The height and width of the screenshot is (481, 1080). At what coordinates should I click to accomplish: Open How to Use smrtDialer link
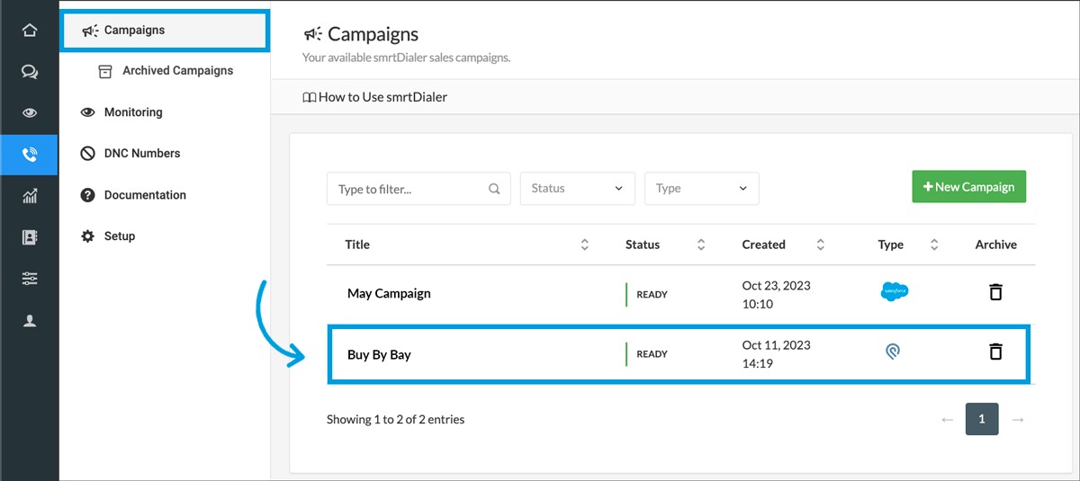click(374, 97)
